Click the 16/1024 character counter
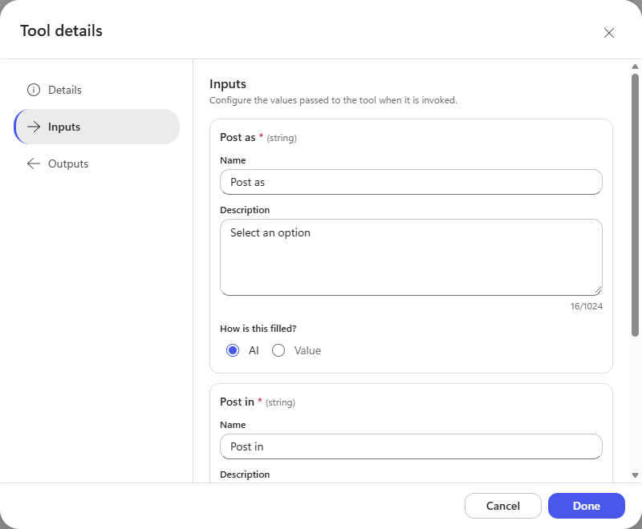Screen dimensions: 642x529 click(587, 306)
